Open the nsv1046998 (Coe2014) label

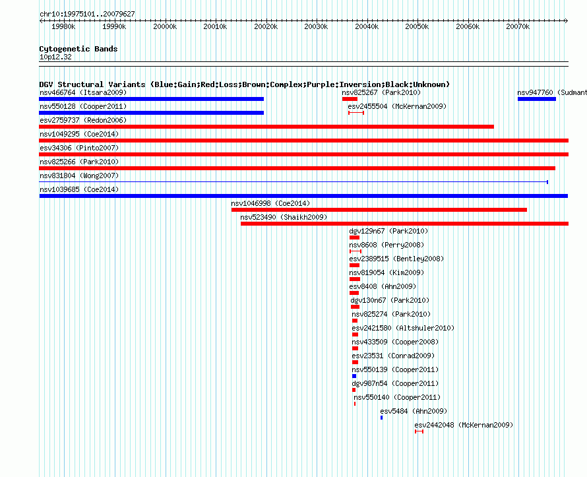[x=270, y=203]
